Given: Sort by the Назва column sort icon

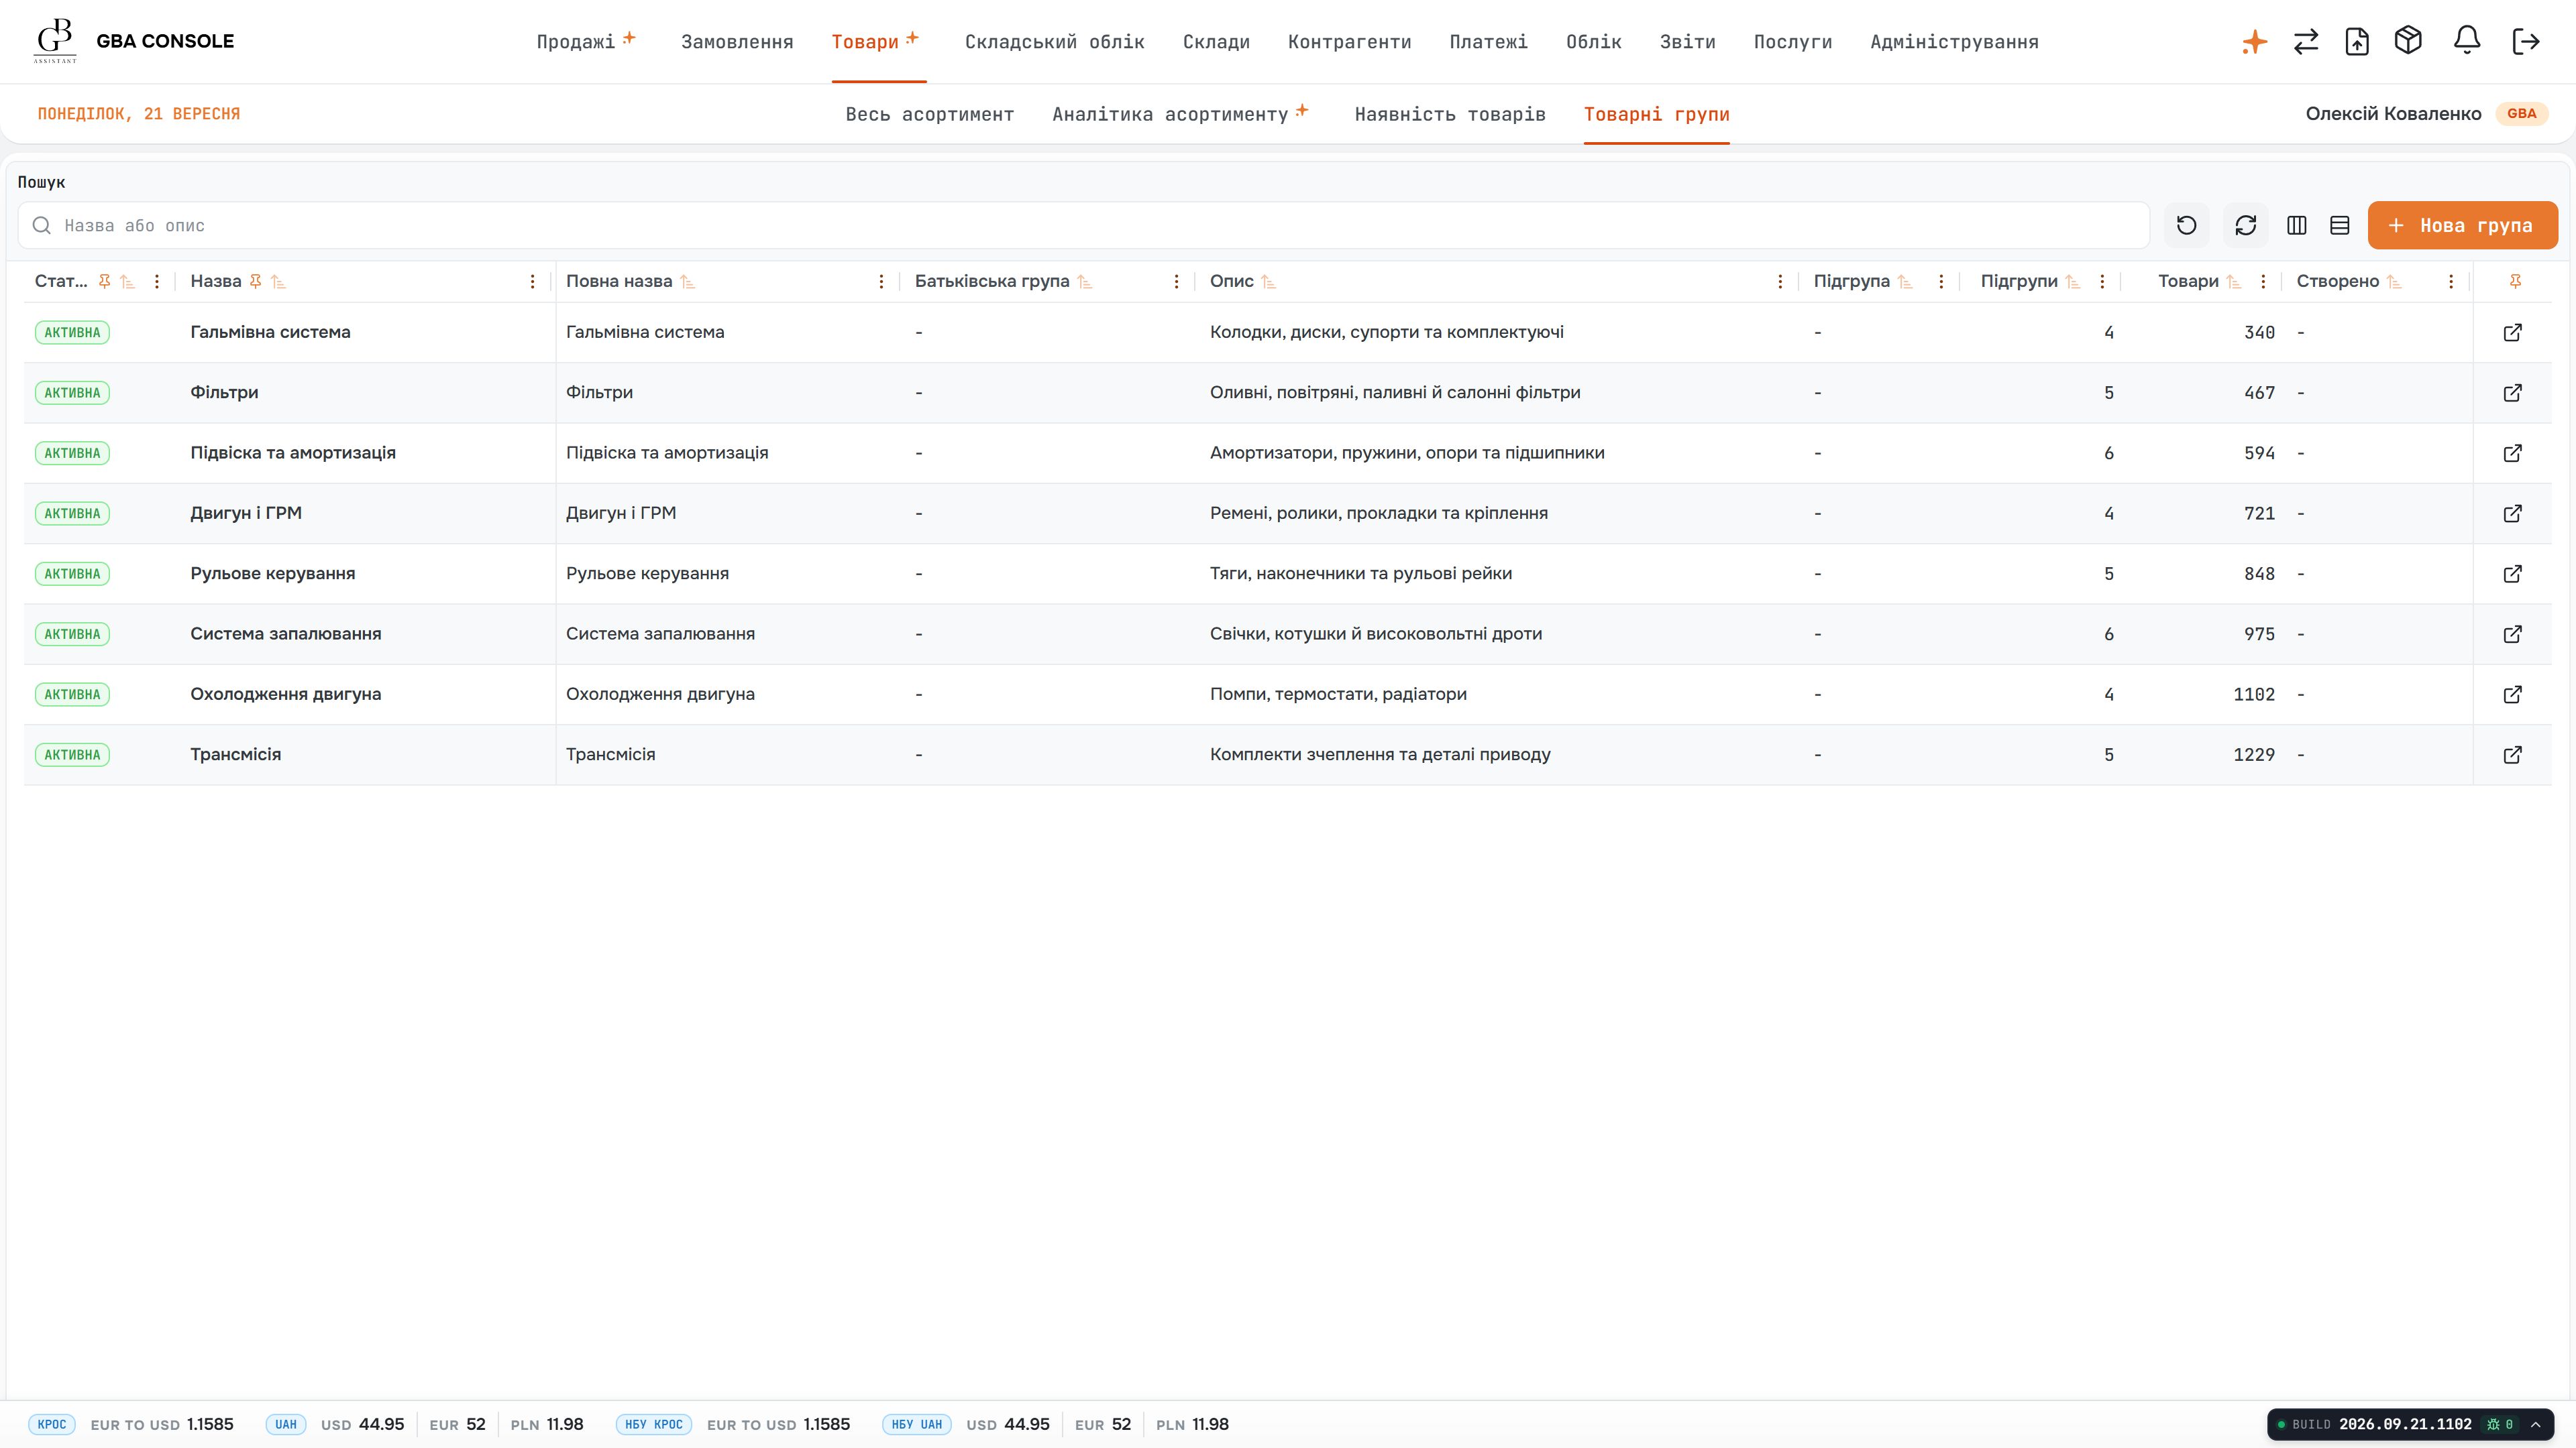Looking at the screenshot, I should [x=279, y=282].
